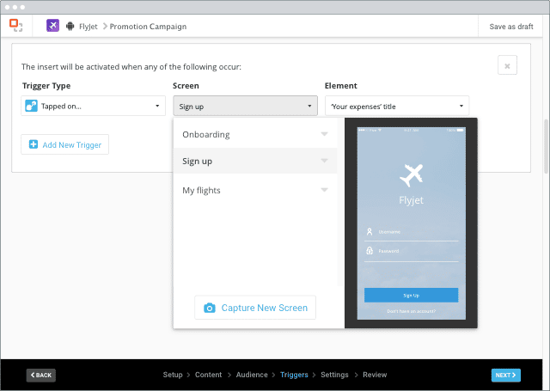
Task: Click the orange insert logo icon
Action: (15, 26)
